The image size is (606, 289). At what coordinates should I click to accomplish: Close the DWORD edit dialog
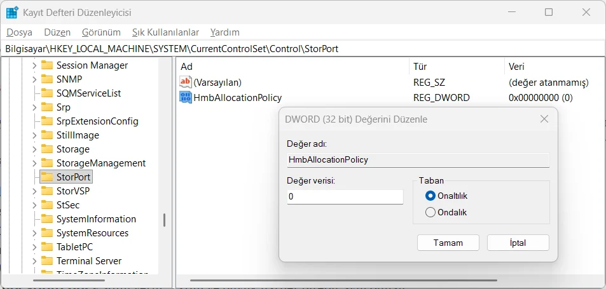pos(544,119)
